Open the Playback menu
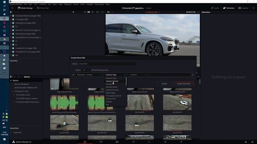Viewport: 257px width, 144px height. (x=68, y=4)
